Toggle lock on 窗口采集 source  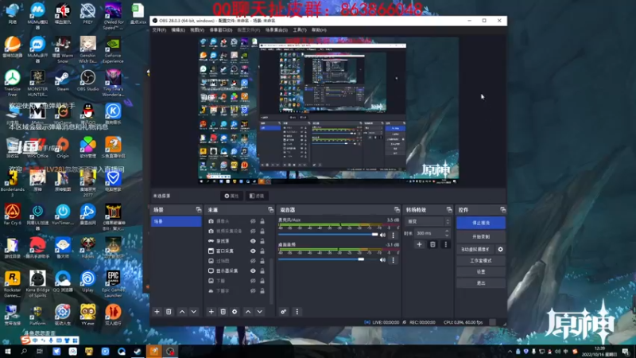point(262,251)
